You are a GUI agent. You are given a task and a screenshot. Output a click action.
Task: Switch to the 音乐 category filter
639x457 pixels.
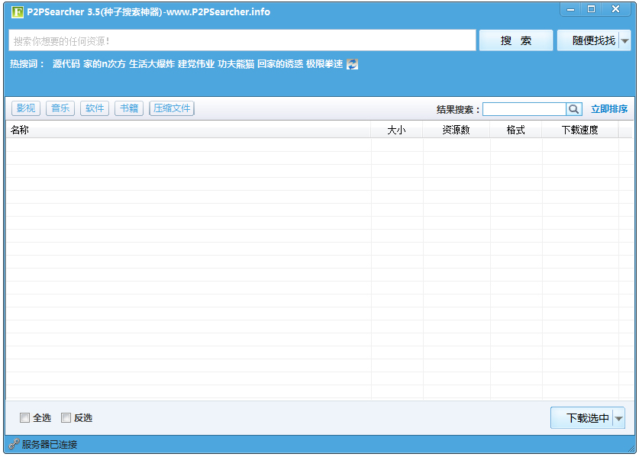[x=60, y=108]
